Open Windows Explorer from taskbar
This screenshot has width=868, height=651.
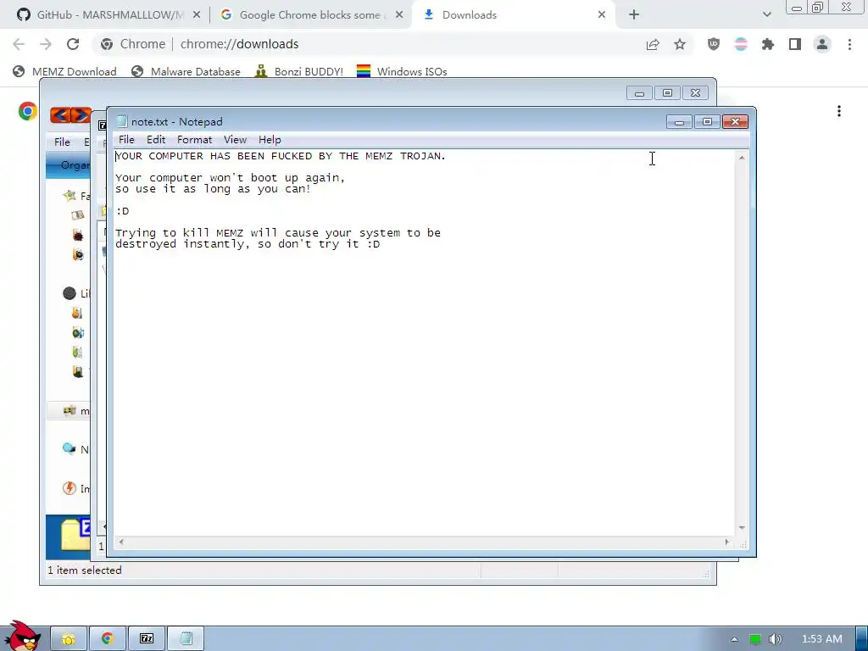pos(69,639)
